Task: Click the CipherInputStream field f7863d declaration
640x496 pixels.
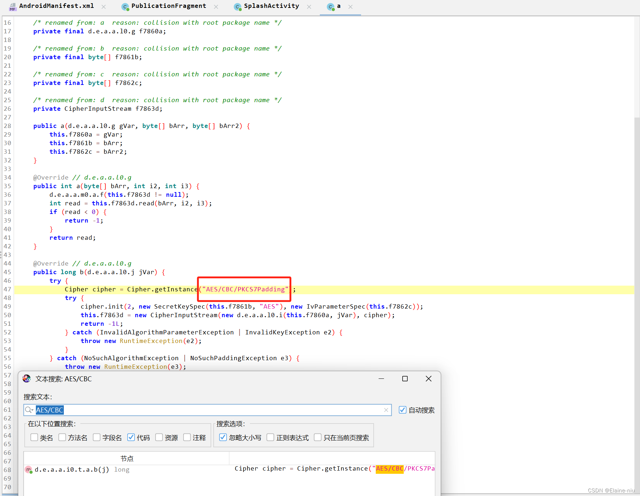Action: click(x=98, y=109)
